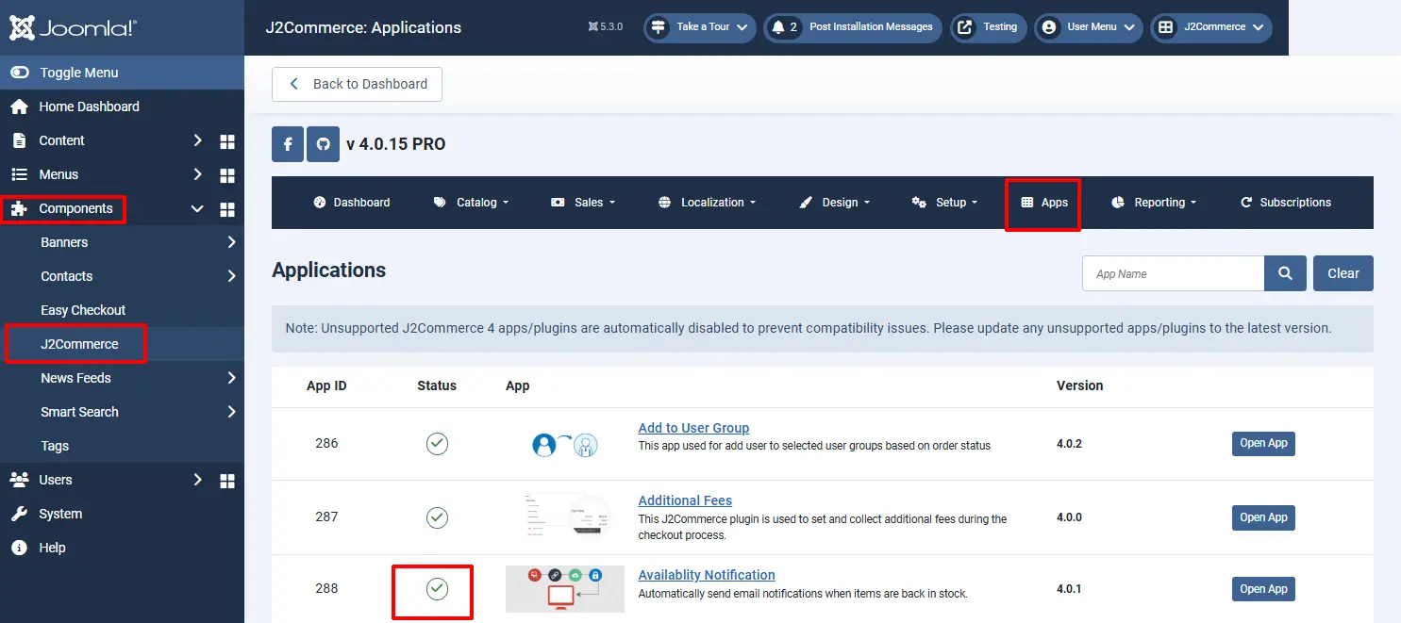Viewport: 1401px width, 623px height.
Task: Open the Sales dropdown menu
Action: click(583, 203)
